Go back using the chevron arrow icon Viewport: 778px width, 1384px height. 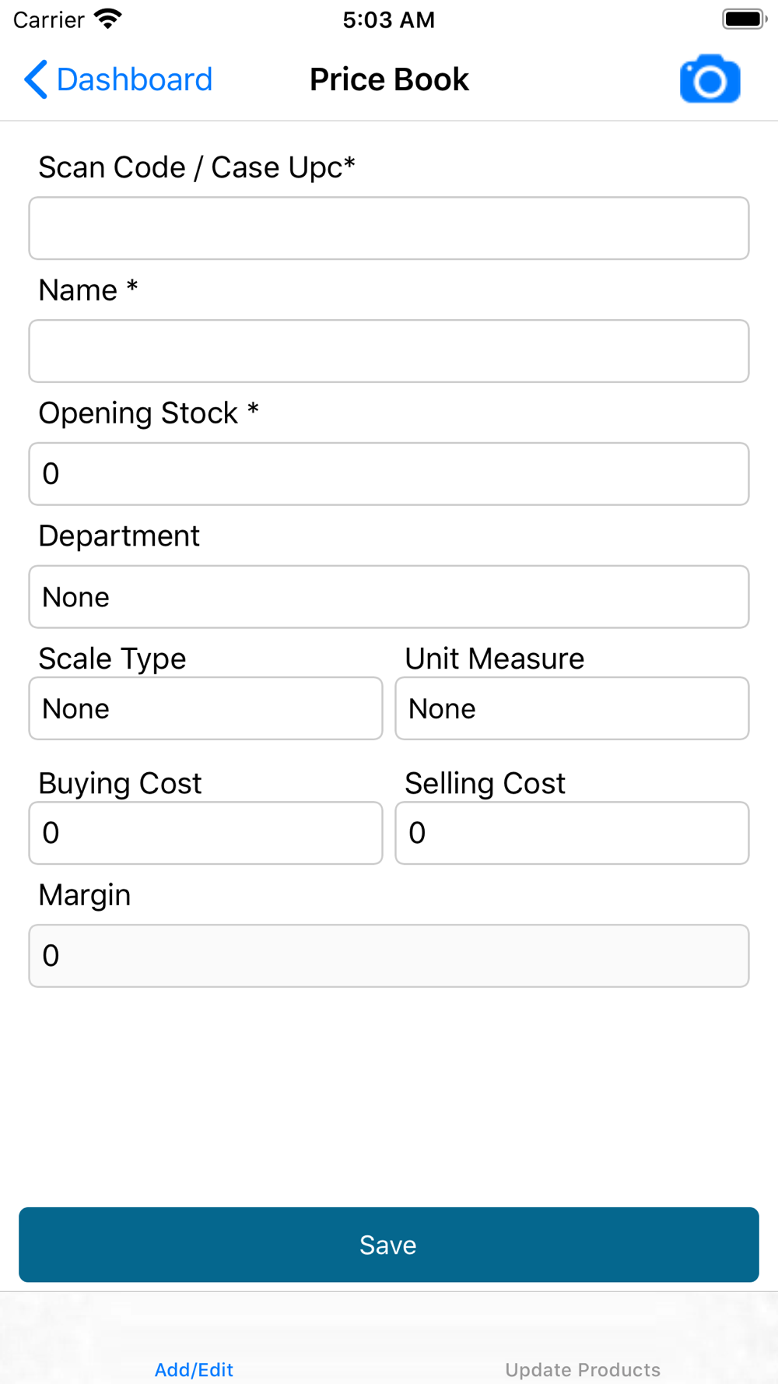coord(35,79)
